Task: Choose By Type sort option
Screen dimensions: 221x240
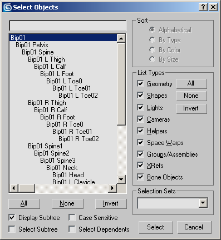Action: tap(165, 40)
